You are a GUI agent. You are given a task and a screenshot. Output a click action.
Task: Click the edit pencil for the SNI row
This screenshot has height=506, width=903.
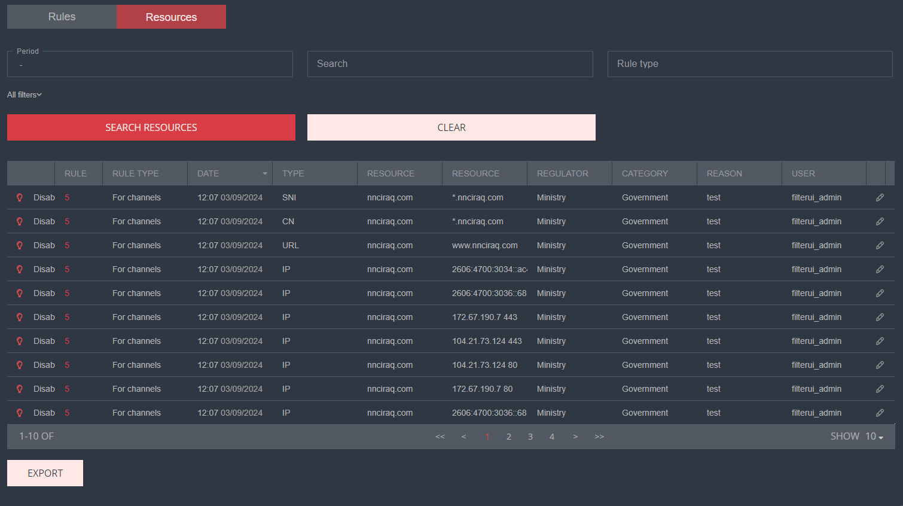[880, 197]
